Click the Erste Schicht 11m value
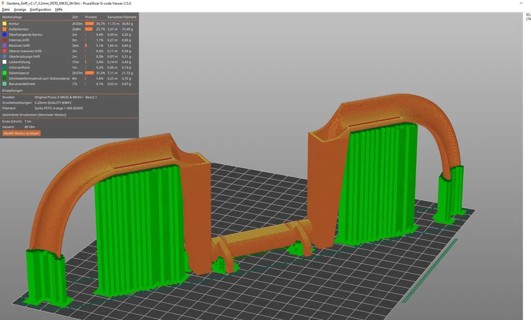This screenshot has width=531, height=320. [28, 121]
